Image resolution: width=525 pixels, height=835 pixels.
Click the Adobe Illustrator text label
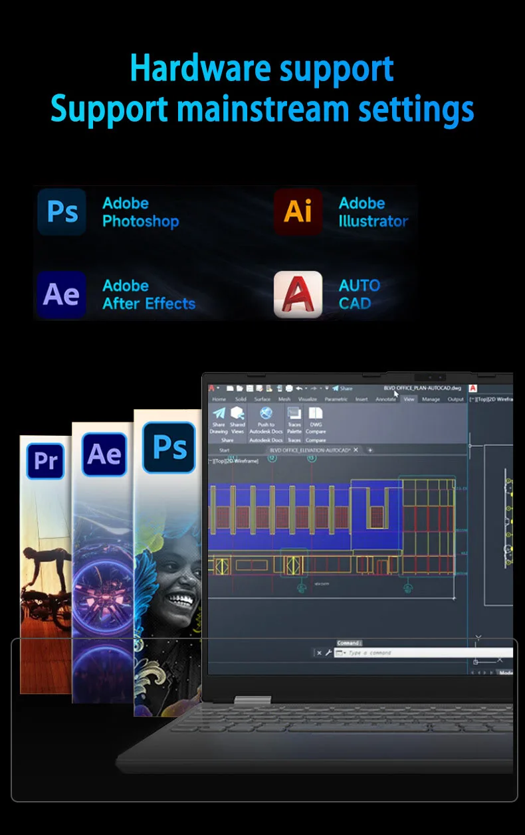pos(373,213)
